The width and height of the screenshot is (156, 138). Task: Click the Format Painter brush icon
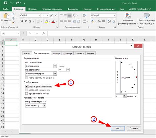tap(13, 22)
